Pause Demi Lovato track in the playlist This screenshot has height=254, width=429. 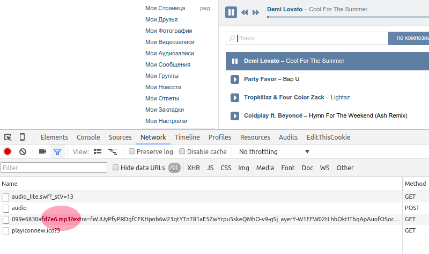click(235, 61)
